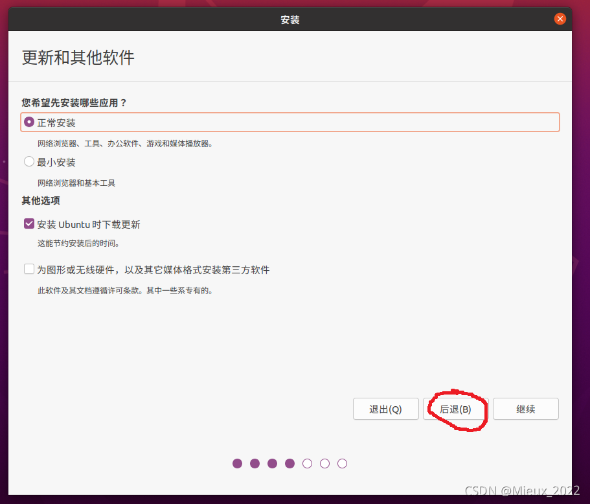Select the 最小安装 radio button
The image size is (590, 504).
click(29, 161)
